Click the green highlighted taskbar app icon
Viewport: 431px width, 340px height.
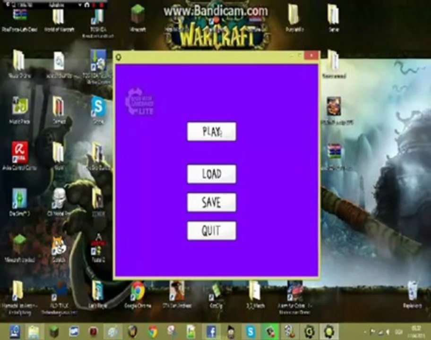point(270,332)
